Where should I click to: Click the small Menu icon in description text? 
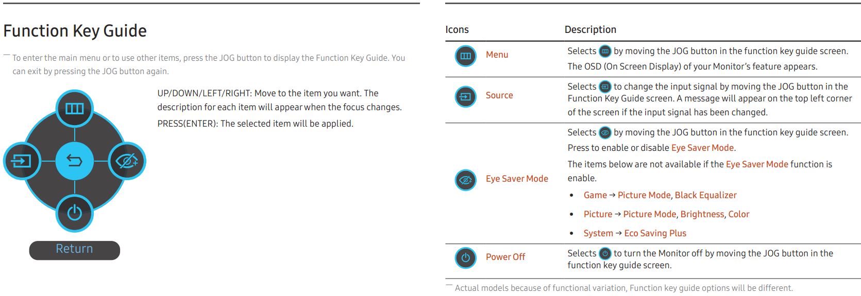point(605,51)
